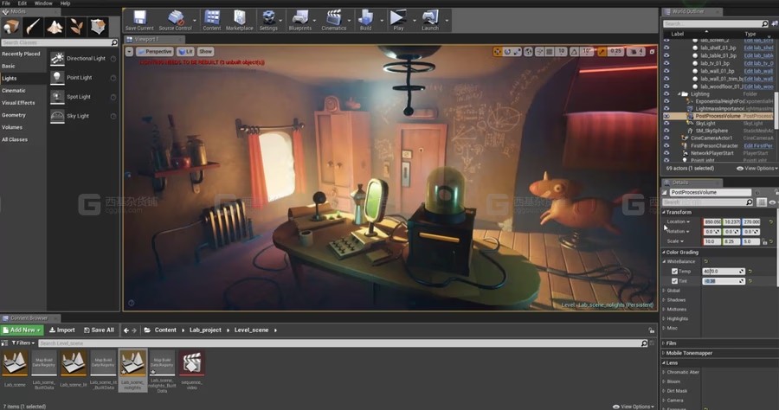This screenshot has width=779, height=410.
Task: Open the Help menu
Action: (65, 3)
